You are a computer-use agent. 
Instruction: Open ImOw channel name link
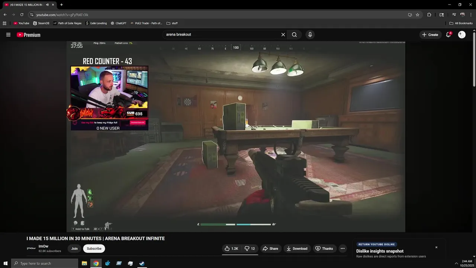pyautogui.click(x=44, y=246)
